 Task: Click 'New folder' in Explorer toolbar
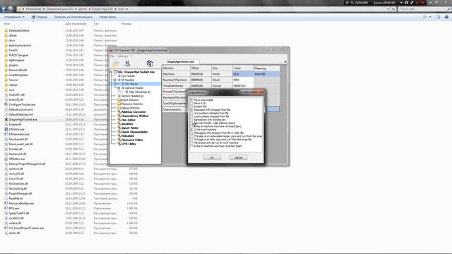click(107, 17)
